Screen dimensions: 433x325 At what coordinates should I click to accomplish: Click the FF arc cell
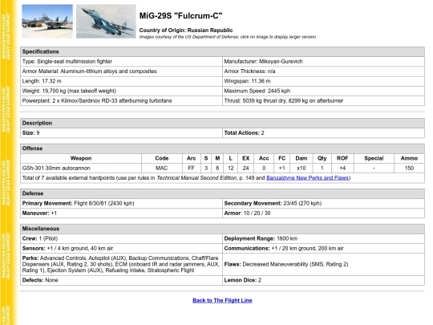pos(191,168)
